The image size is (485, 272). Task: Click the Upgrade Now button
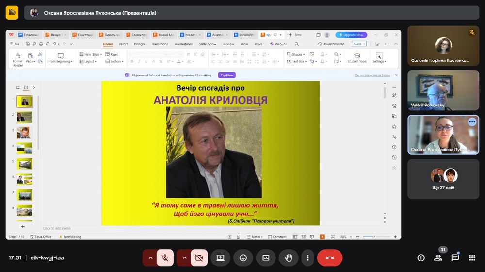pyautogui.click(x=351, y=35)
